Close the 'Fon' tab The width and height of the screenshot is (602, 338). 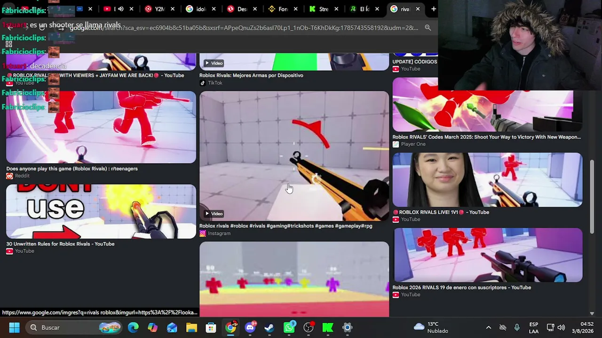point(296,9)
